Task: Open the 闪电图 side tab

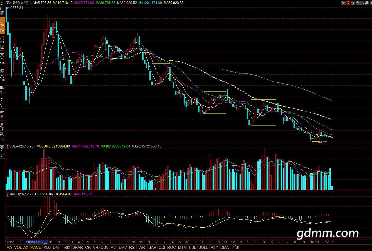Action: [x=2, y=42]
